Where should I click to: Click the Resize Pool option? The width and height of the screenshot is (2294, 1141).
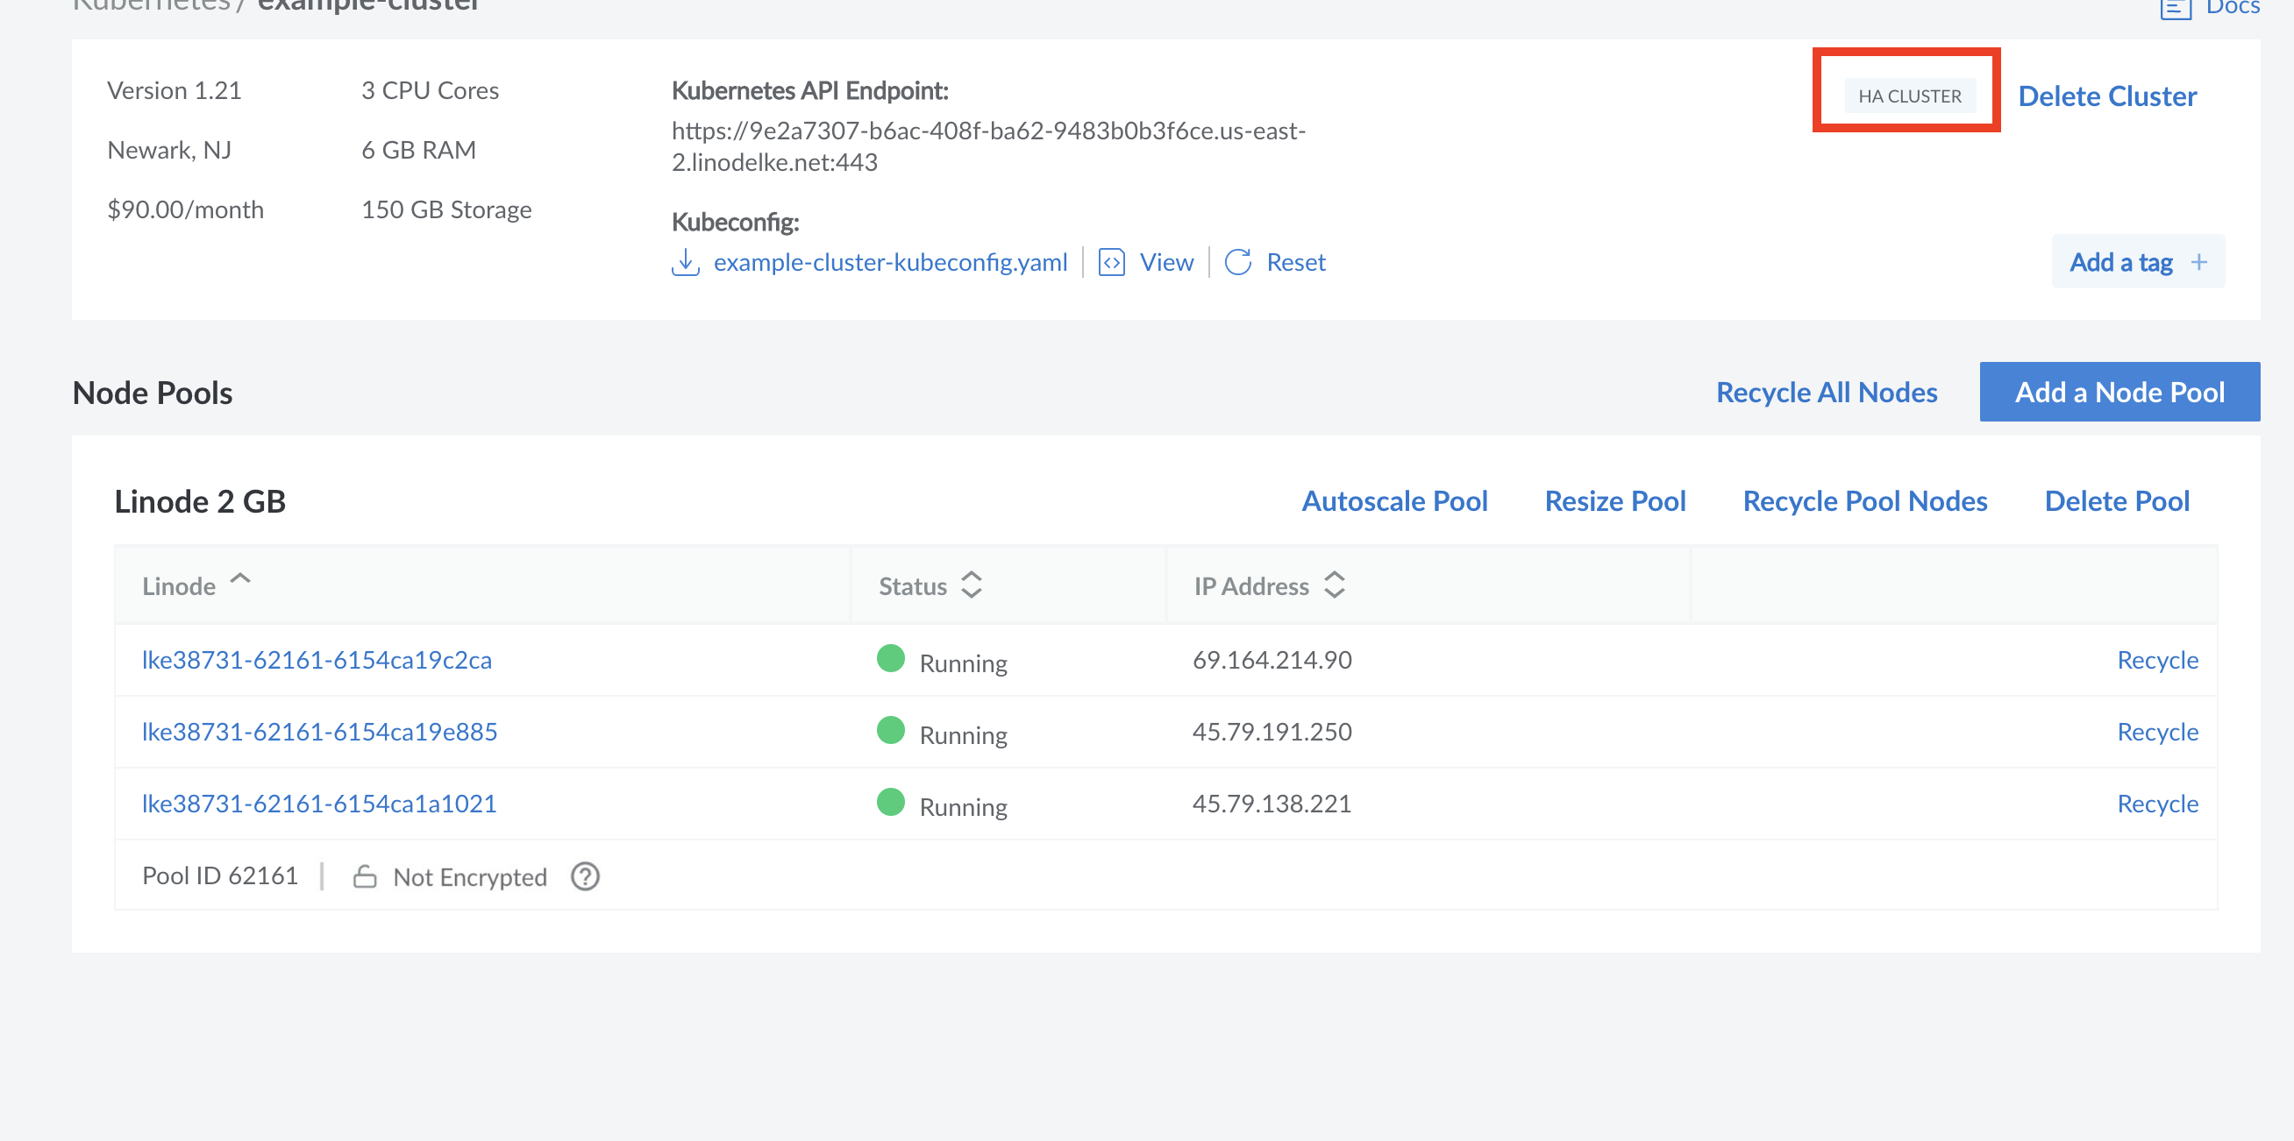(x=1614, y=501)
